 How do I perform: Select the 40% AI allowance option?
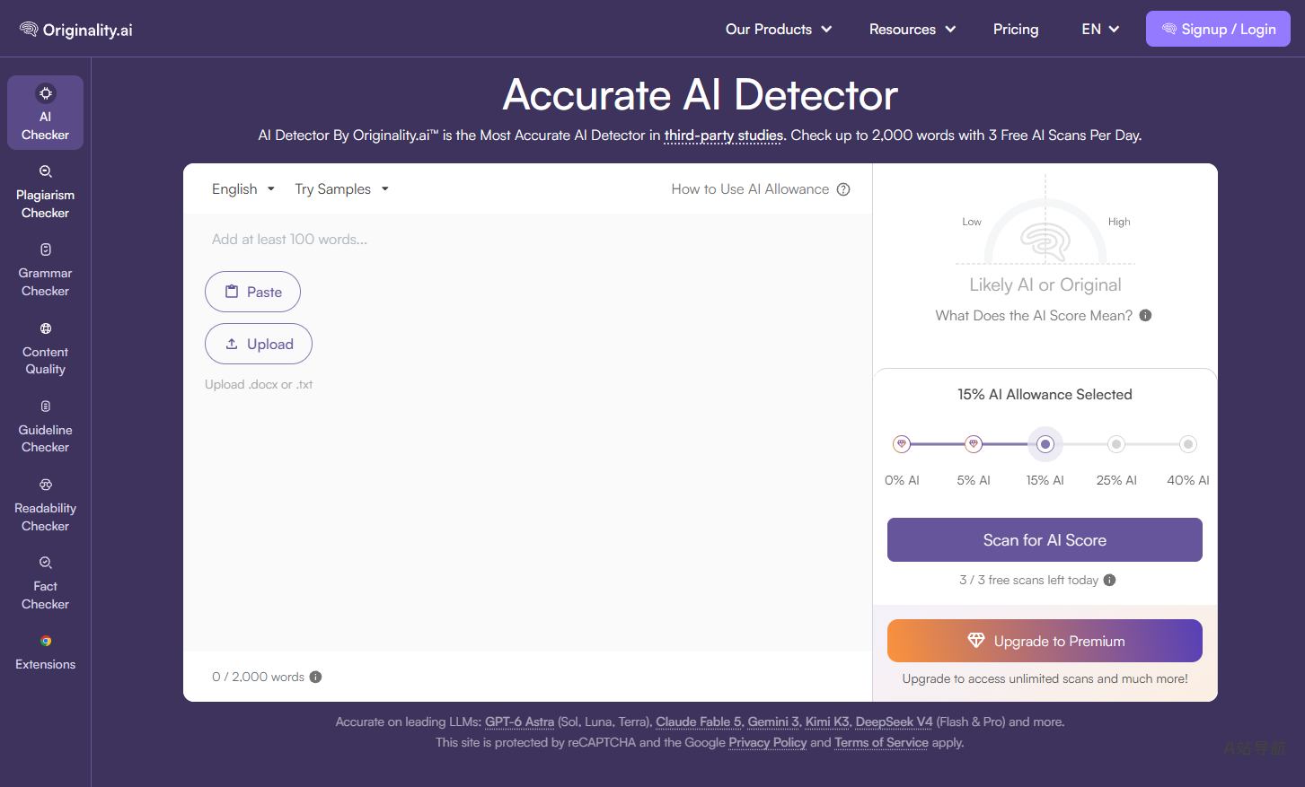(1188, 444)
